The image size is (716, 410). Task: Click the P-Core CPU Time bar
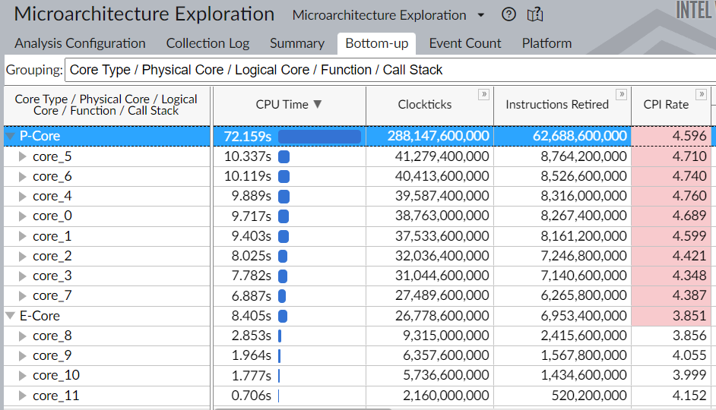click(x=319, y=137)
